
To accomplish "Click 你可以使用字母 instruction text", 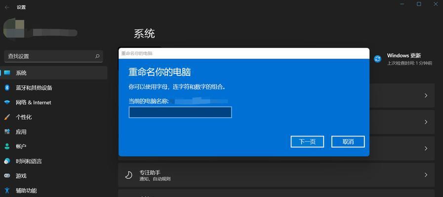I will click(x=177, y=87).
